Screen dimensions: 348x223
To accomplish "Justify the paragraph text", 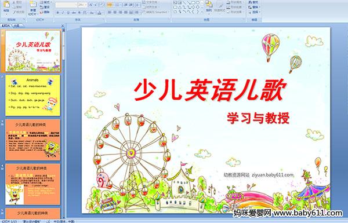I will pos(126,12).
